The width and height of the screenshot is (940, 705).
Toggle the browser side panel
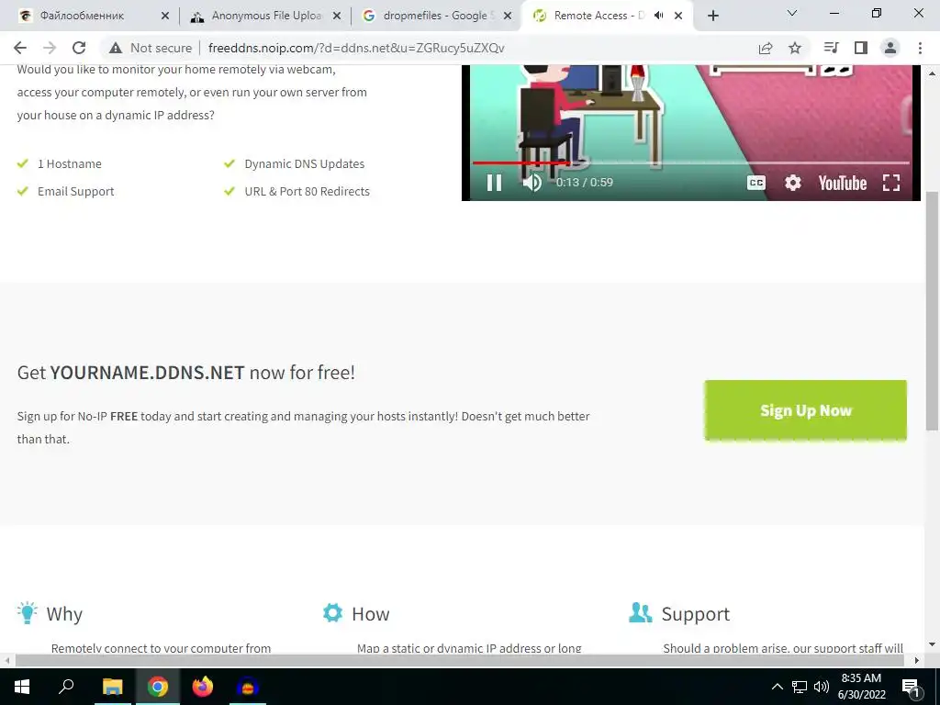pos(861,48)
